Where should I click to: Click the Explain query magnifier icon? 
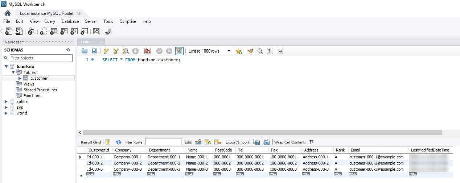(x=126, y=51)
